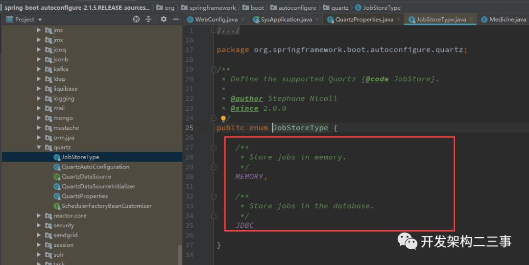The height and width of the screenshot is (265, 529).
Task: Unfold the collapsed header comment on line 1
Action: [213, 30]
